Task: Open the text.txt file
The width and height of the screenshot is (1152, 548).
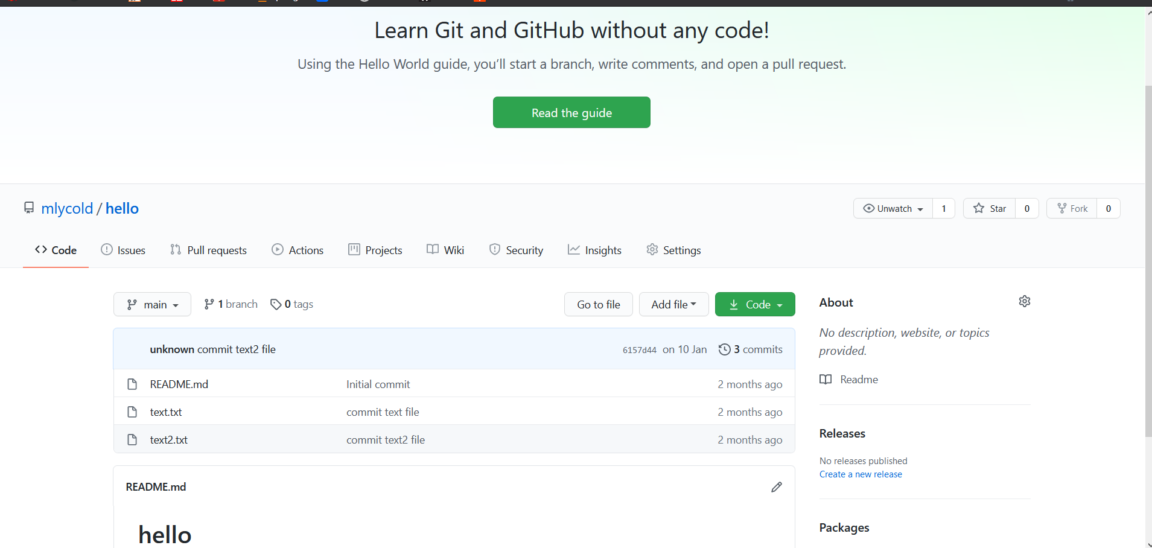Action: pyautogui.click(x=166, y=412)
